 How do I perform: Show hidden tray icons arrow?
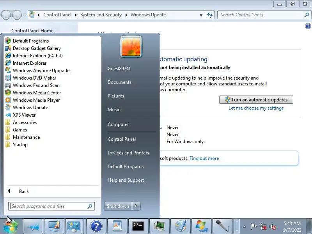245,227
